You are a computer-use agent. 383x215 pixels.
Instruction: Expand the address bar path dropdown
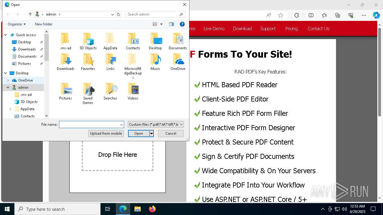(113, 14)
